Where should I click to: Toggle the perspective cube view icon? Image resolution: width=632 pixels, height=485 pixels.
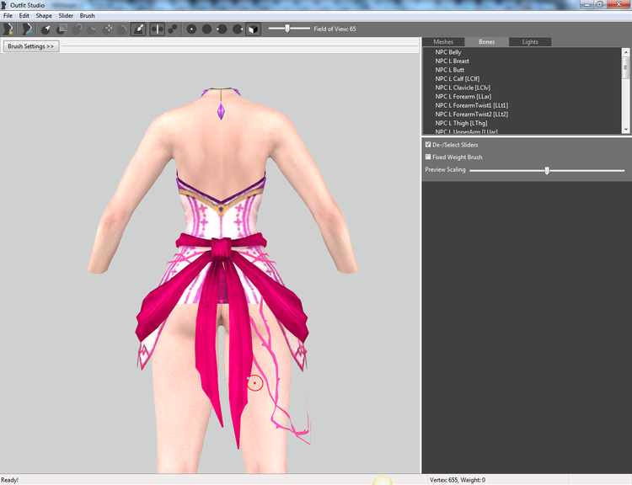(x=253, y=29)
